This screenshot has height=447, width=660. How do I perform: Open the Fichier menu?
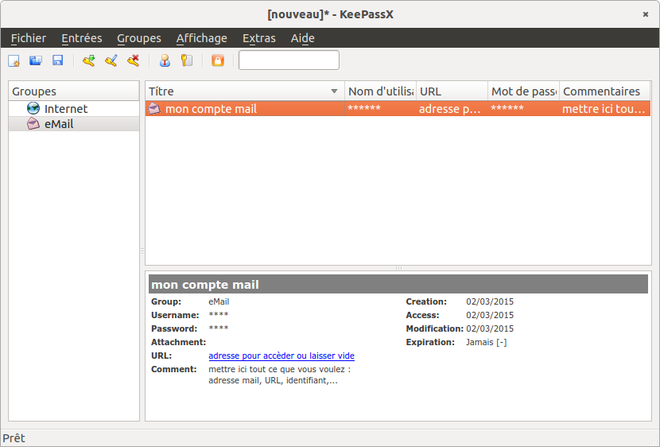(x=29, y=38)
